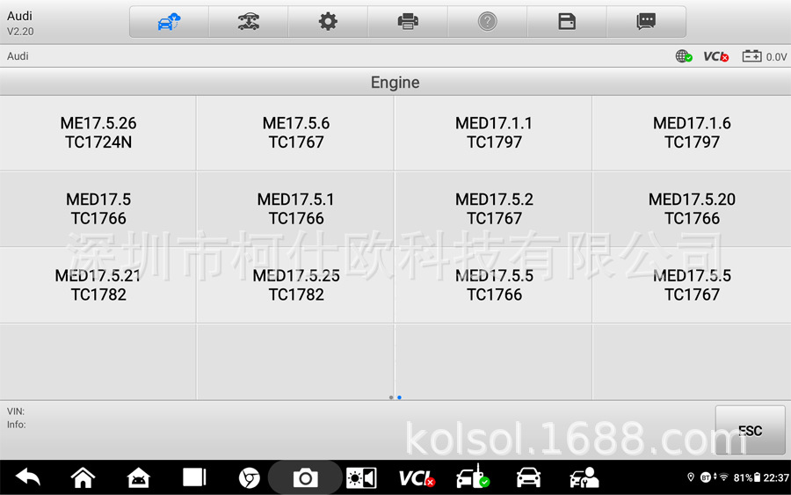Pick MED17.5.2 TC1767 ECU
The width and height of the screenshot is (791, 495).
tap(494, 209)
